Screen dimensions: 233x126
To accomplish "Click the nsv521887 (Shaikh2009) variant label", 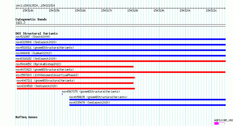I will (x=33, y=37).
